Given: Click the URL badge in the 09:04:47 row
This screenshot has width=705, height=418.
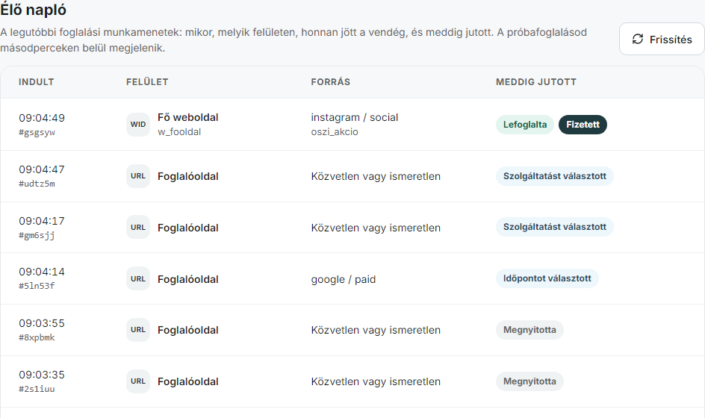Looking at the screenshot, I should pyautogui.click(x=138, y=176).
